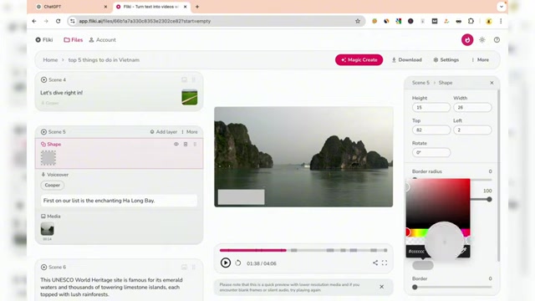This screenshot has height=301, width=535.
Task: Go back in browser history
Action: coord(34,21)
